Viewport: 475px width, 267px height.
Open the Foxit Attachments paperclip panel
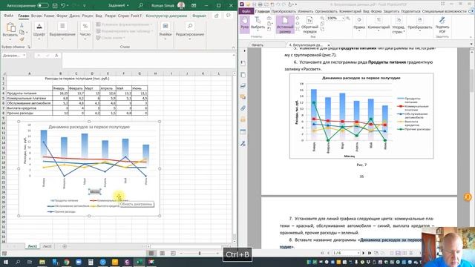243,108
